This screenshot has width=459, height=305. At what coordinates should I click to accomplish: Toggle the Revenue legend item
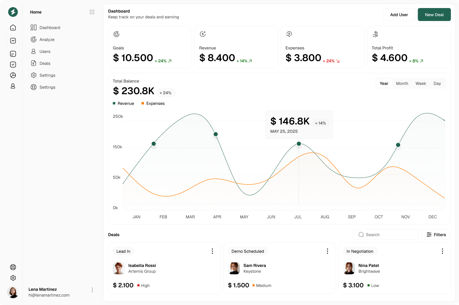point(123,103)
